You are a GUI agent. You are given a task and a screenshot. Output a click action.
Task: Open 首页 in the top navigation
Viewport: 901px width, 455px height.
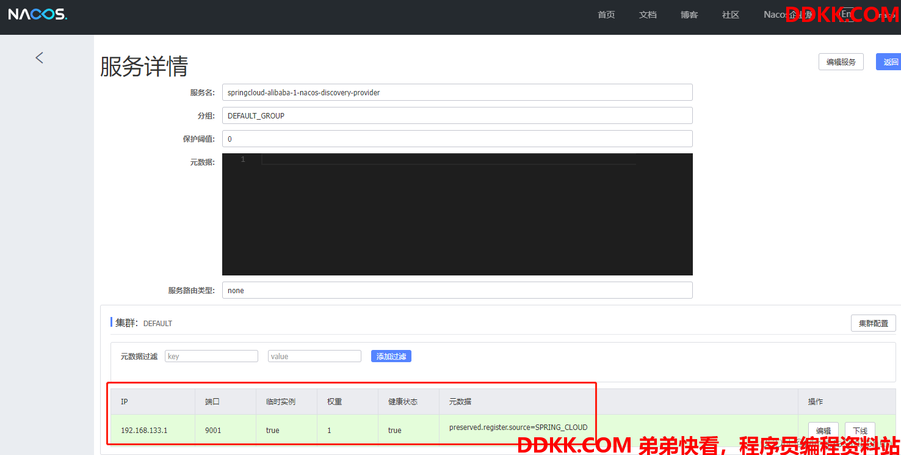(x=606, y=15)
